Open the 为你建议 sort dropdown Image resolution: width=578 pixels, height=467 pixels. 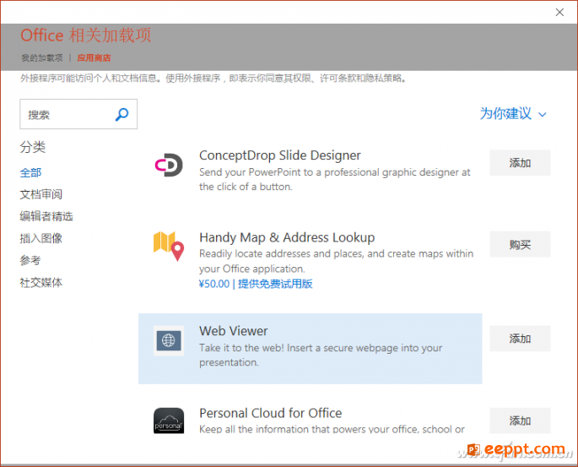[x=513, y=114]
